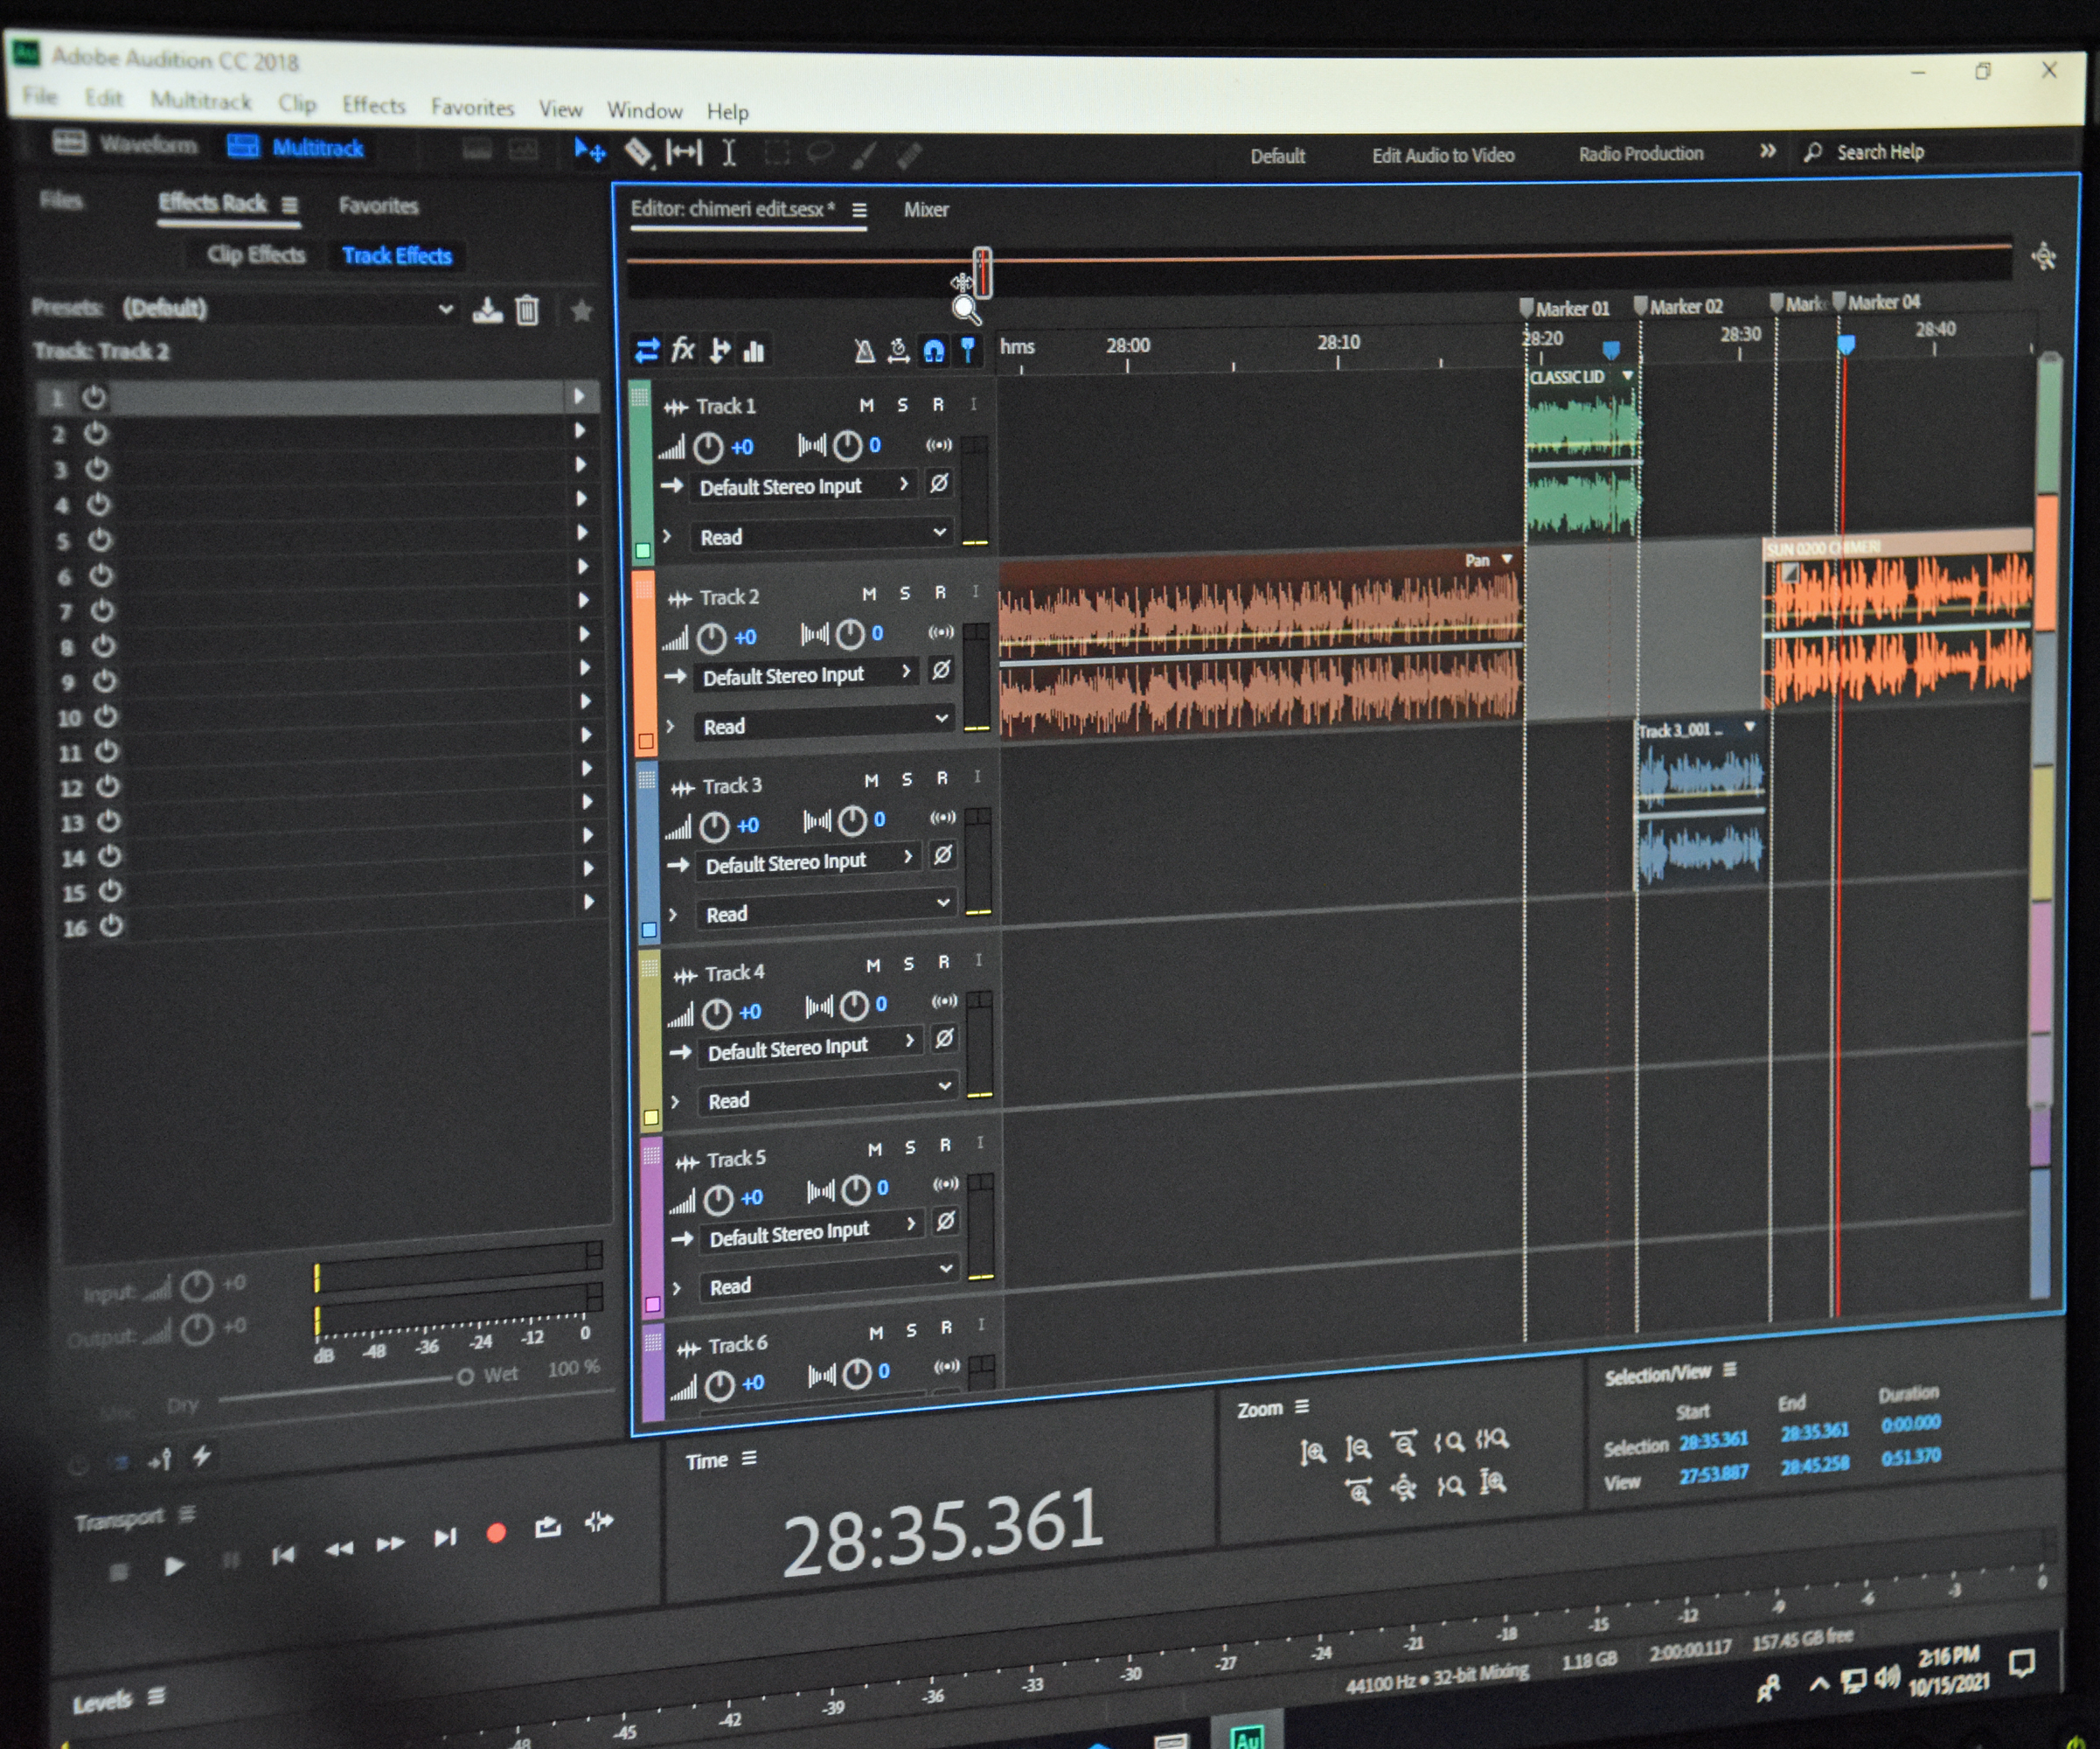The image size is (2100, 1749).
Task: Solo Track 2 with S button
Action: (904, 593)
